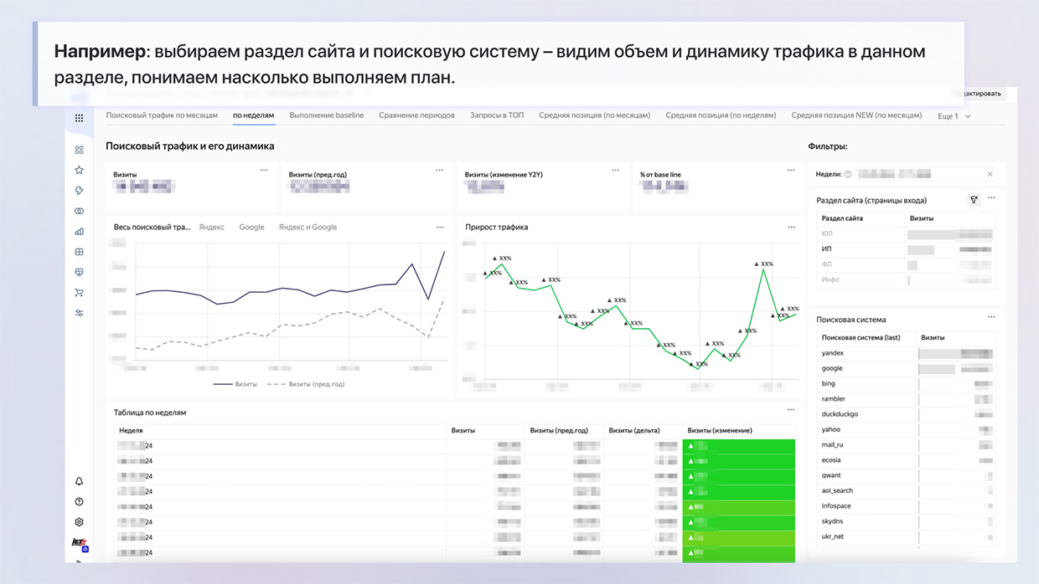Screen dimensions: 1039x584
Task: Open the Сравнение периодов tab
Action: [416, 115]
